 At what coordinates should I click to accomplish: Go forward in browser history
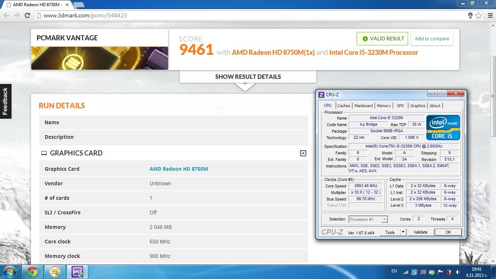[17, 15]
